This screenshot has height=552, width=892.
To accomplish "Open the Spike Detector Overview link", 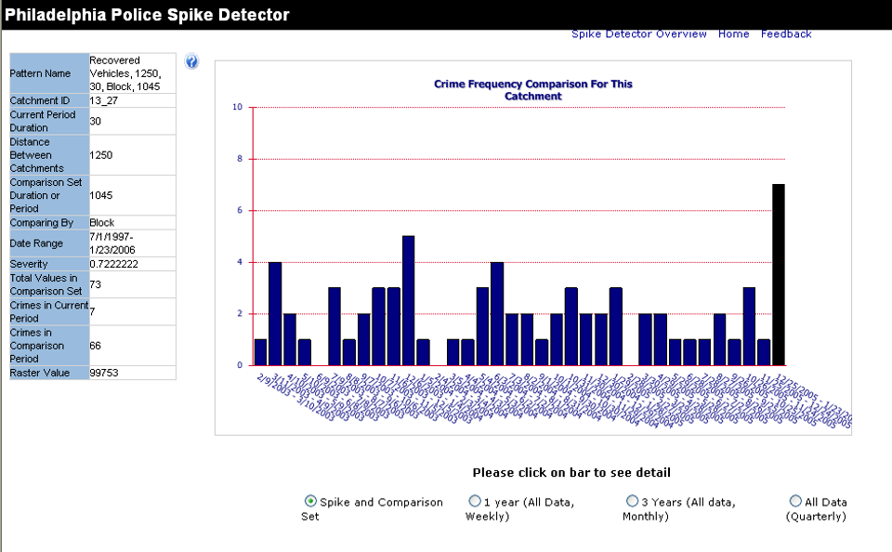I will [x=638, y=33].
